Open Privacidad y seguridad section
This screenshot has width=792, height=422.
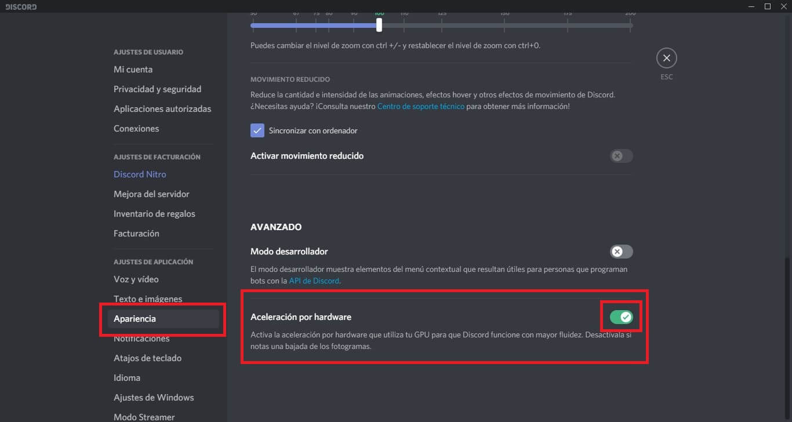157,89
